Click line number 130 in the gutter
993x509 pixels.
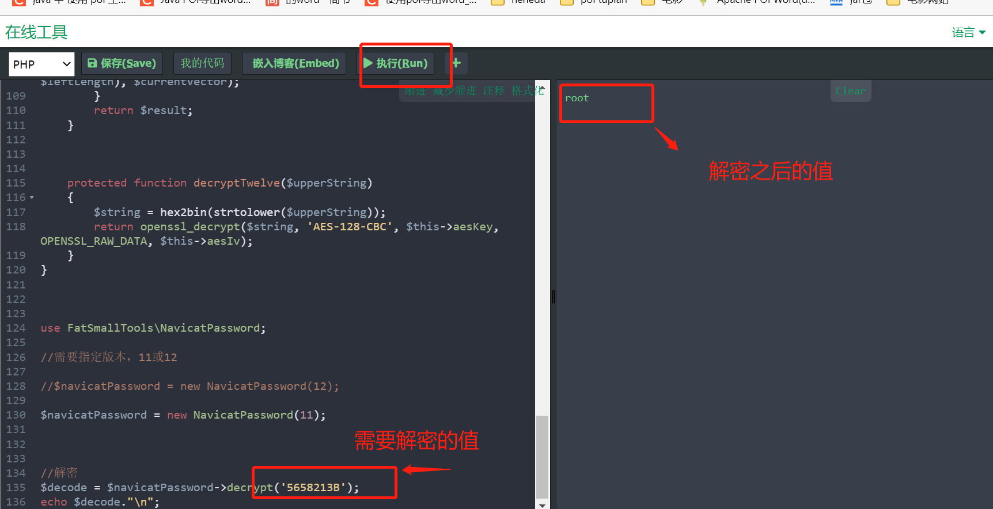click(16, 415)
